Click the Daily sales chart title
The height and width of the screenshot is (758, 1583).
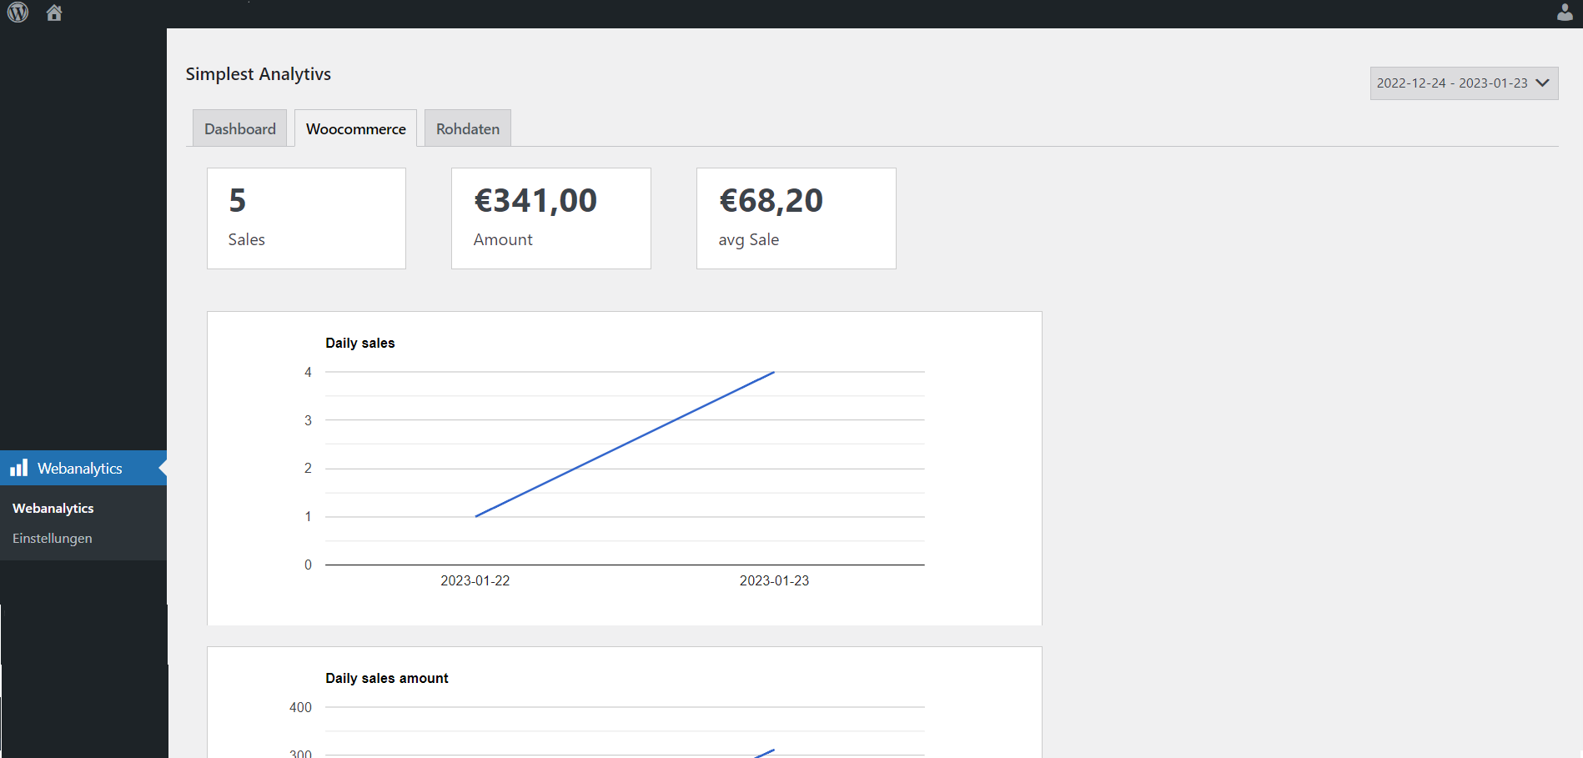359,343
